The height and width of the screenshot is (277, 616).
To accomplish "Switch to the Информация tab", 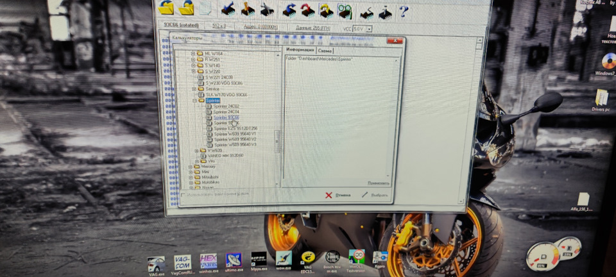I will (x=300, y=49).
